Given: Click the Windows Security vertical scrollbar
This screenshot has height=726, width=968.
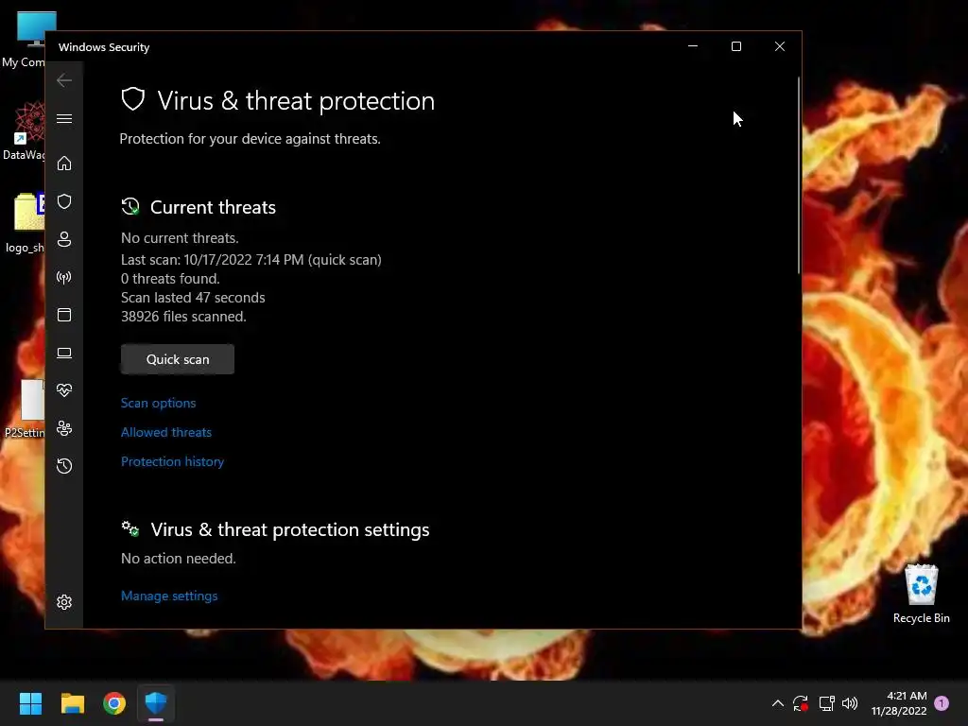Looking at the screenshot, I should (x=798, y=175).
